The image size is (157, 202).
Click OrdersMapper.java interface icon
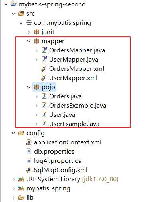point(44,50)
